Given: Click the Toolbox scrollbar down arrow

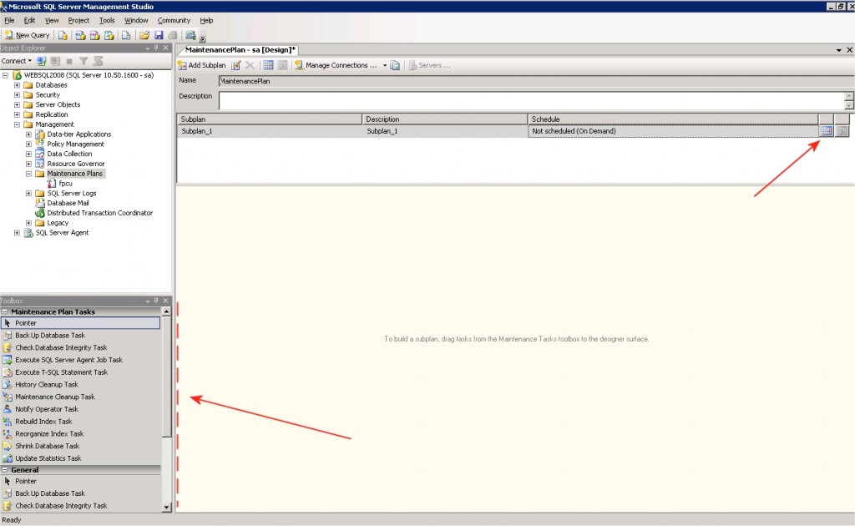Looking at the screenshot, I should tap(167, 508).
